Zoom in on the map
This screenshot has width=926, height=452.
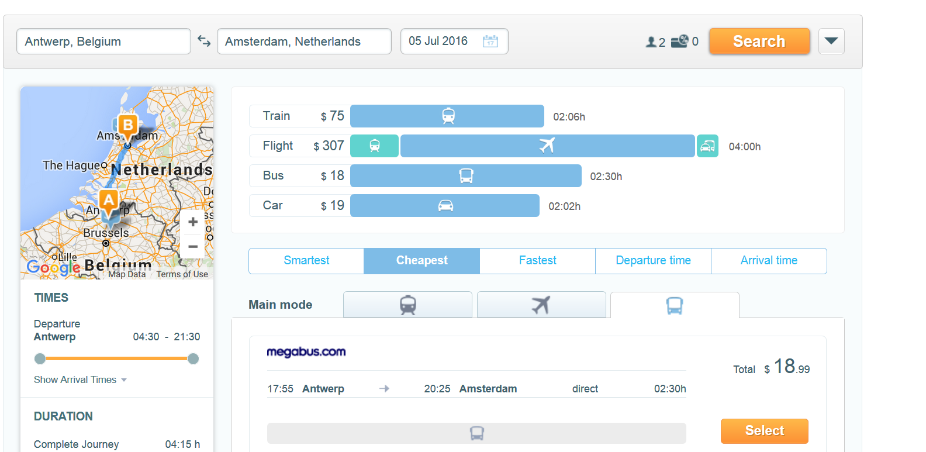pyautogui.click(x=193, y=222)
